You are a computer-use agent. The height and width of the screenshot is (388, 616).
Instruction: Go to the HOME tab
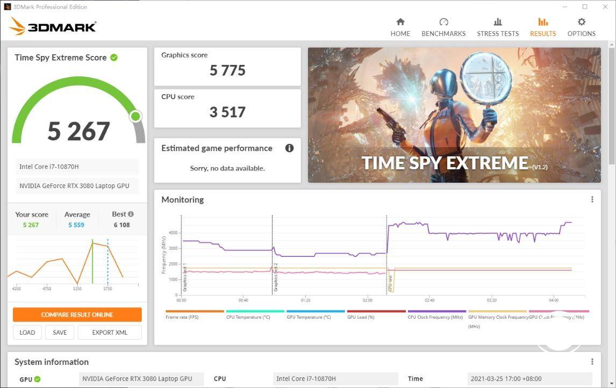tap(400, 27)
